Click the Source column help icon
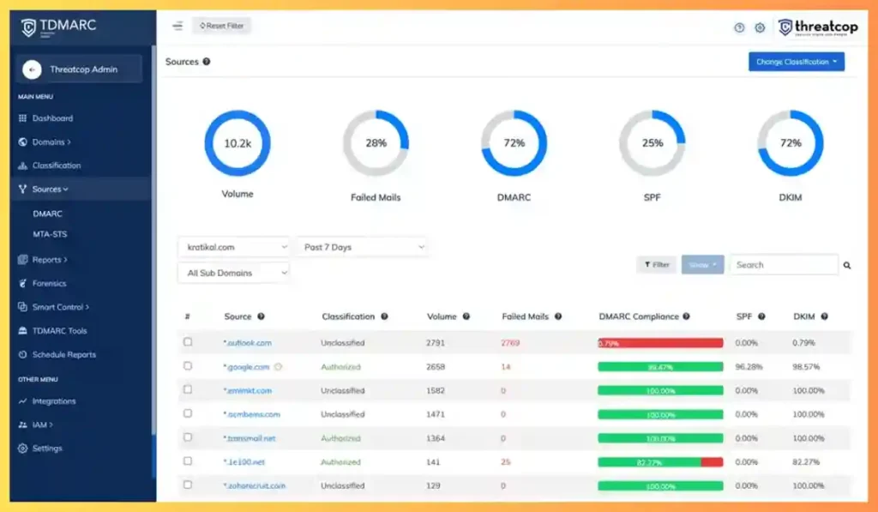Image resolution: width=878 pixels, height=512 pixels. (261, 316)
